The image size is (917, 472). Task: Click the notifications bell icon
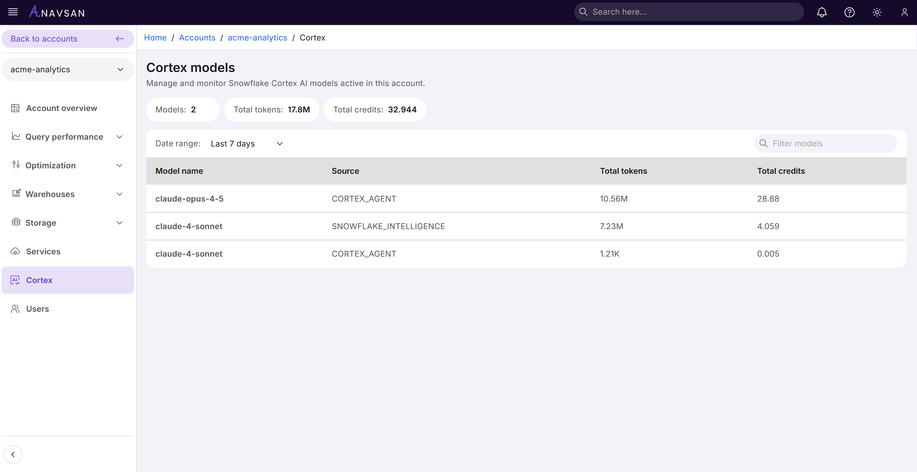822,12
